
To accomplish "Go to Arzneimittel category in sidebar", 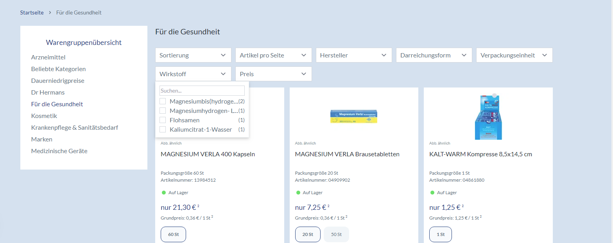I will [x=48, y=57].
